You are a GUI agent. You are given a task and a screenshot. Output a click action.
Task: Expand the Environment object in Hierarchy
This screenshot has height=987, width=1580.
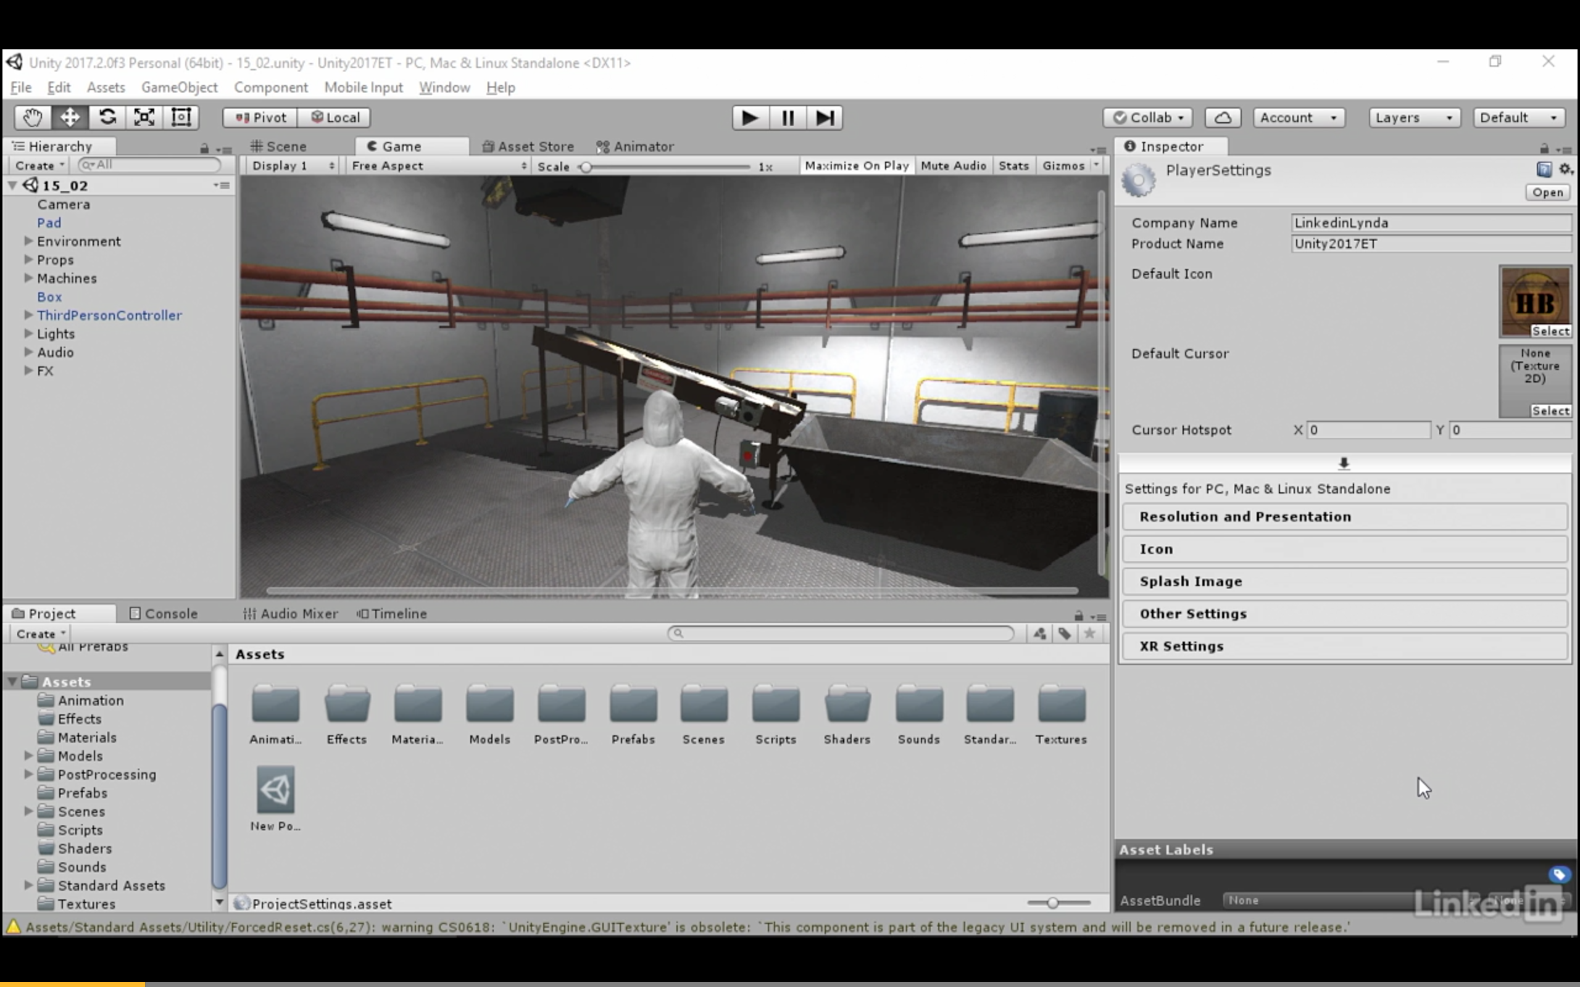(29, 241)
